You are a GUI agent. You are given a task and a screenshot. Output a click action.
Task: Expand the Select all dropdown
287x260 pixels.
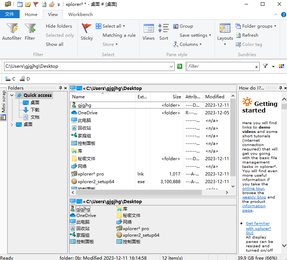coord(124,26)
